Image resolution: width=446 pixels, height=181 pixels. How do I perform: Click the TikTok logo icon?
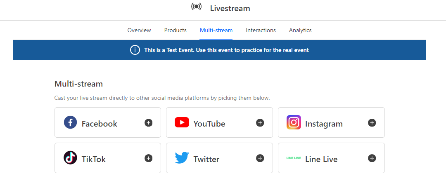70,157
